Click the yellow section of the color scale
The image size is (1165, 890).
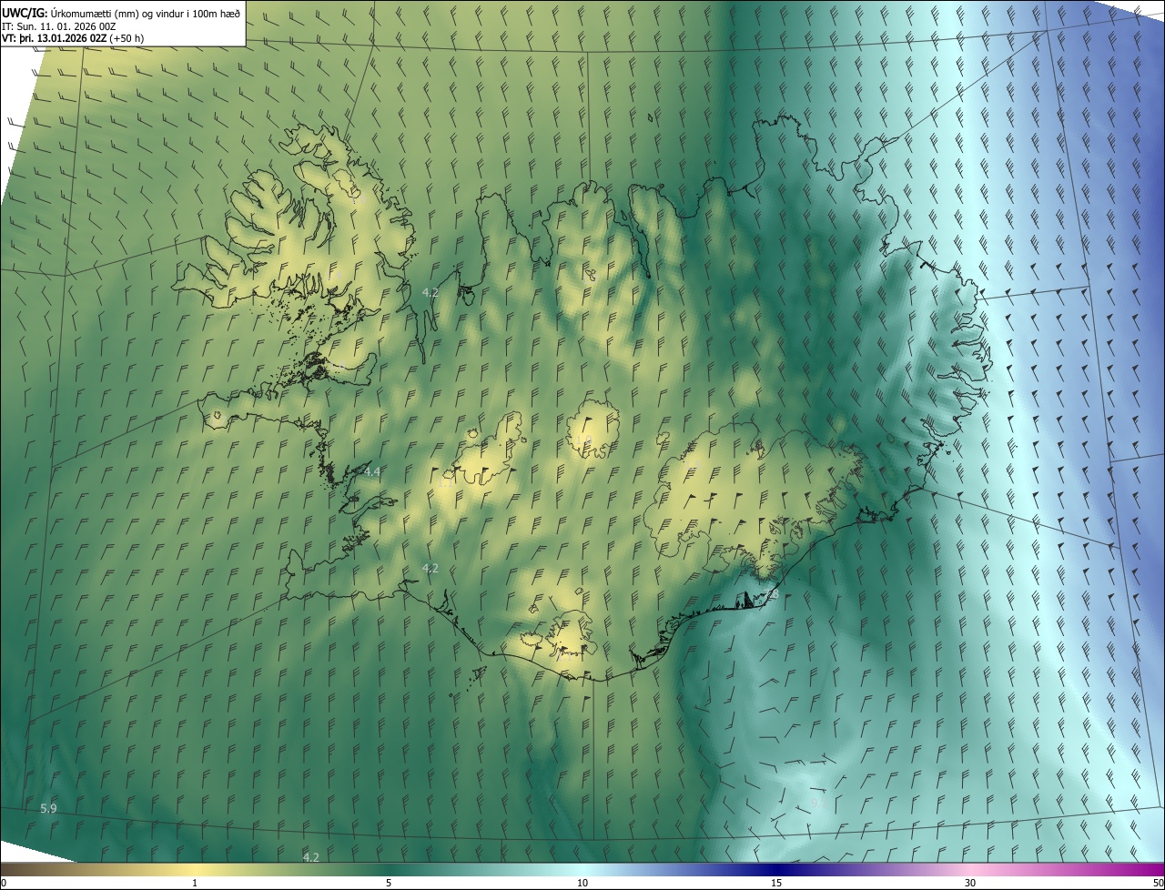click(x=195, y=870)
